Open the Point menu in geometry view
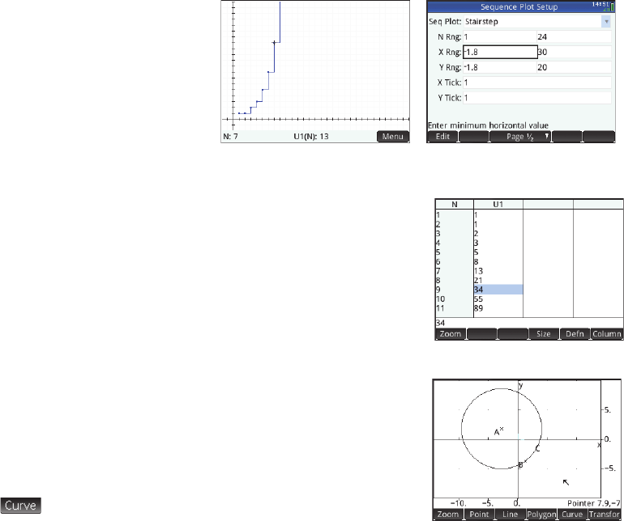The image size is (624, 521). [479, 515]
